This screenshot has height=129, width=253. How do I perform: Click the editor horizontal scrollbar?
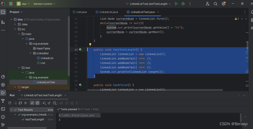[x=155, y=90]
